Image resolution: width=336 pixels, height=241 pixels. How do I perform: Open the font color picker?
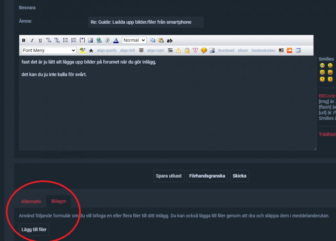click(x=116, y=40)
